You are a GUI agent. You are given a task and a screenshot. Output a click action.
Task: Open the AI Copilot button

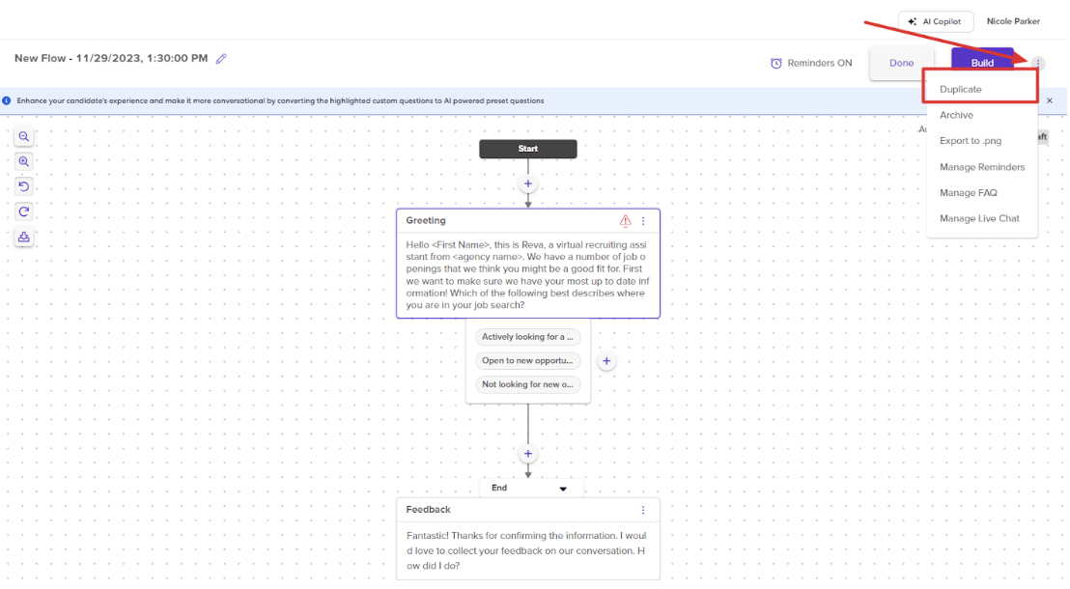click(935, 21)
